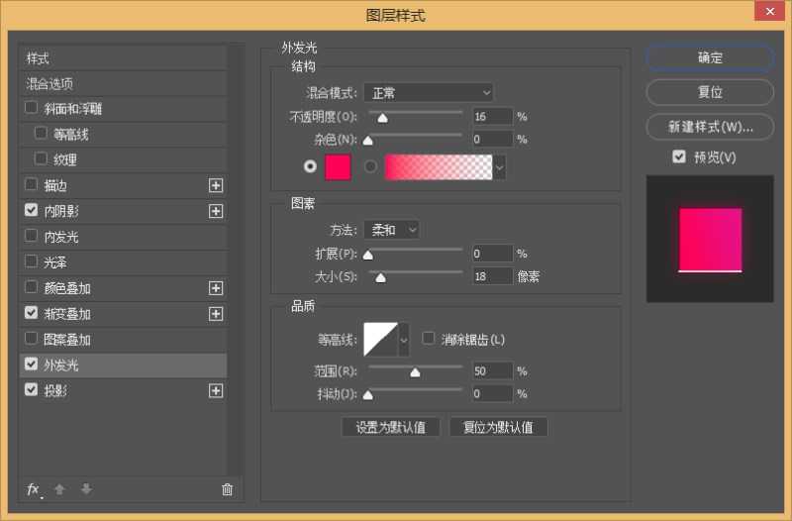Open the 方法 technique dropdown

[x=391, y=230]
